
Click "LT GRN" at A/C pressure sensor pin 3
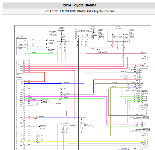click(136, 126)
